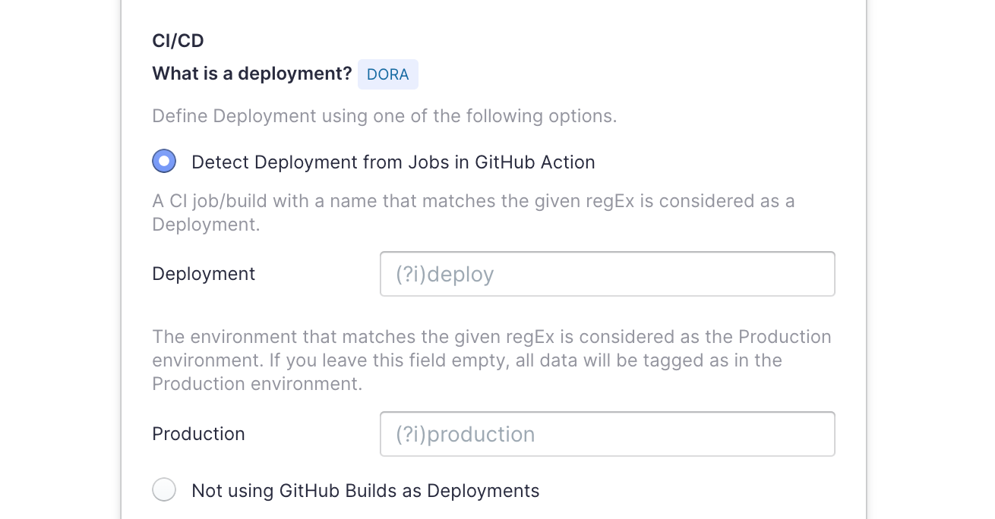This screenshot has width=995, height=519.
Task: Enable deployment detection from GitHub Action jobs
Action: (x=164, y=162)
